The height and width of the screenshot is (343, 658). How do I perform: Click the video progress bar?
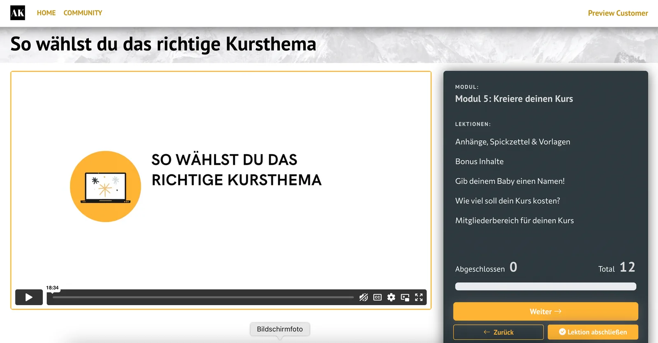(203, 297)
